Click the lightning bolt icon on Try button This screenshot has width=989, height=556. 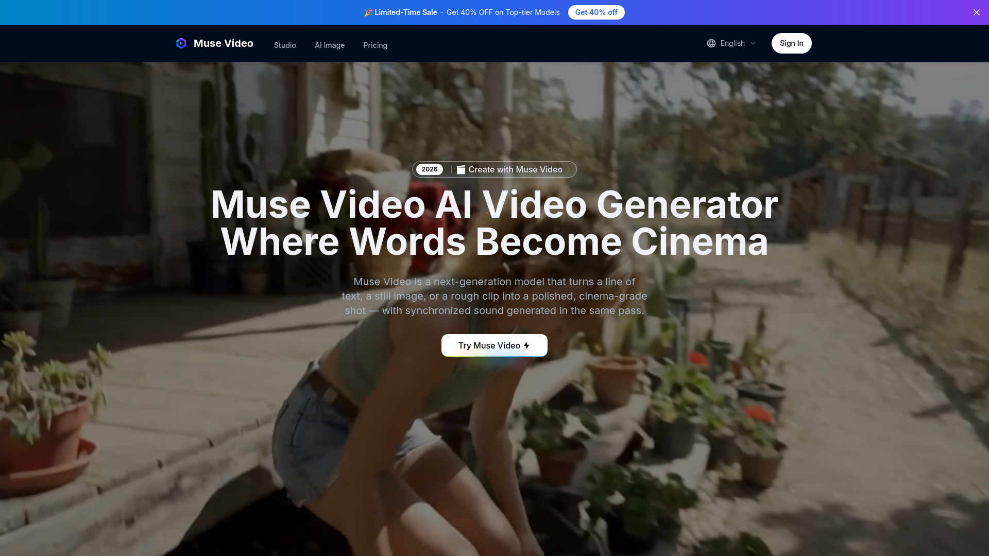(x=526, y=345)
